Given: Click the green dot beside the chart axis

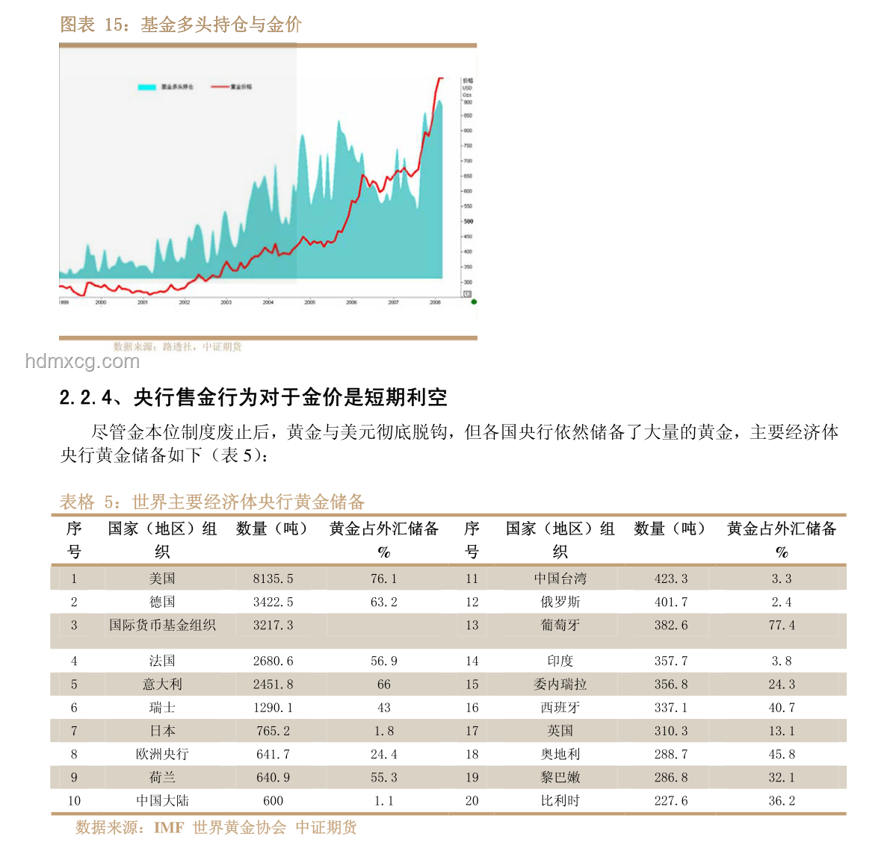Looking at the screenshot, I should coord(474,302).
